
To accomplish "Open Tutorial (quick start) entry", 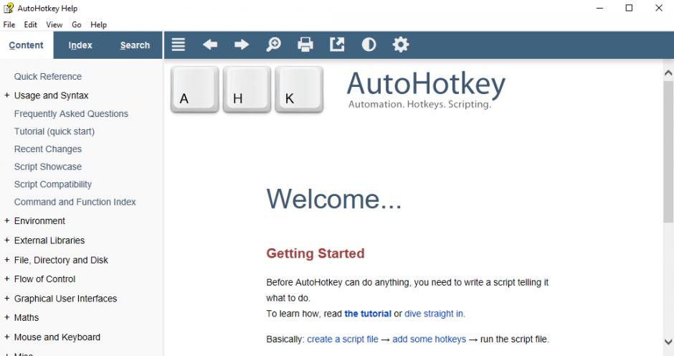I will click(54, 131).
